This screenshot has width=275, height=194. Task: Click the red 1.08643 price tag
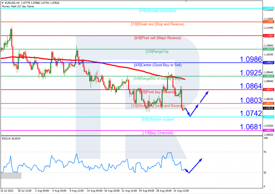point(268,90)
